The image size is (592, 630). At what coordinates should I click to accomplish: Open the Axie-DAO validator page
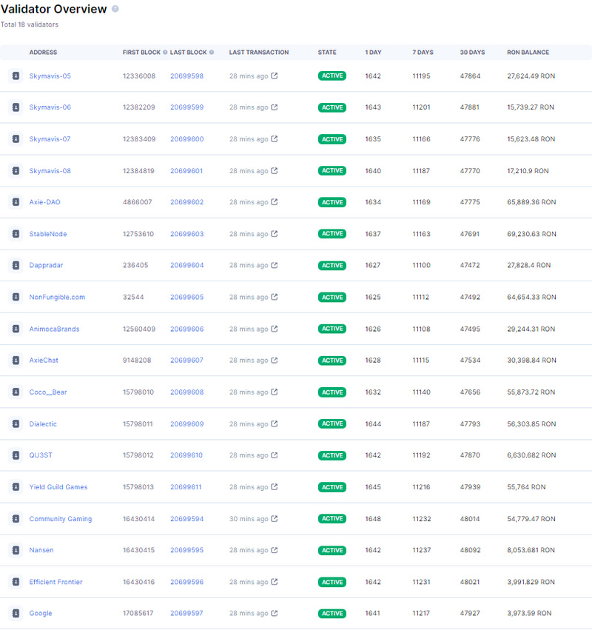point(44,202)
